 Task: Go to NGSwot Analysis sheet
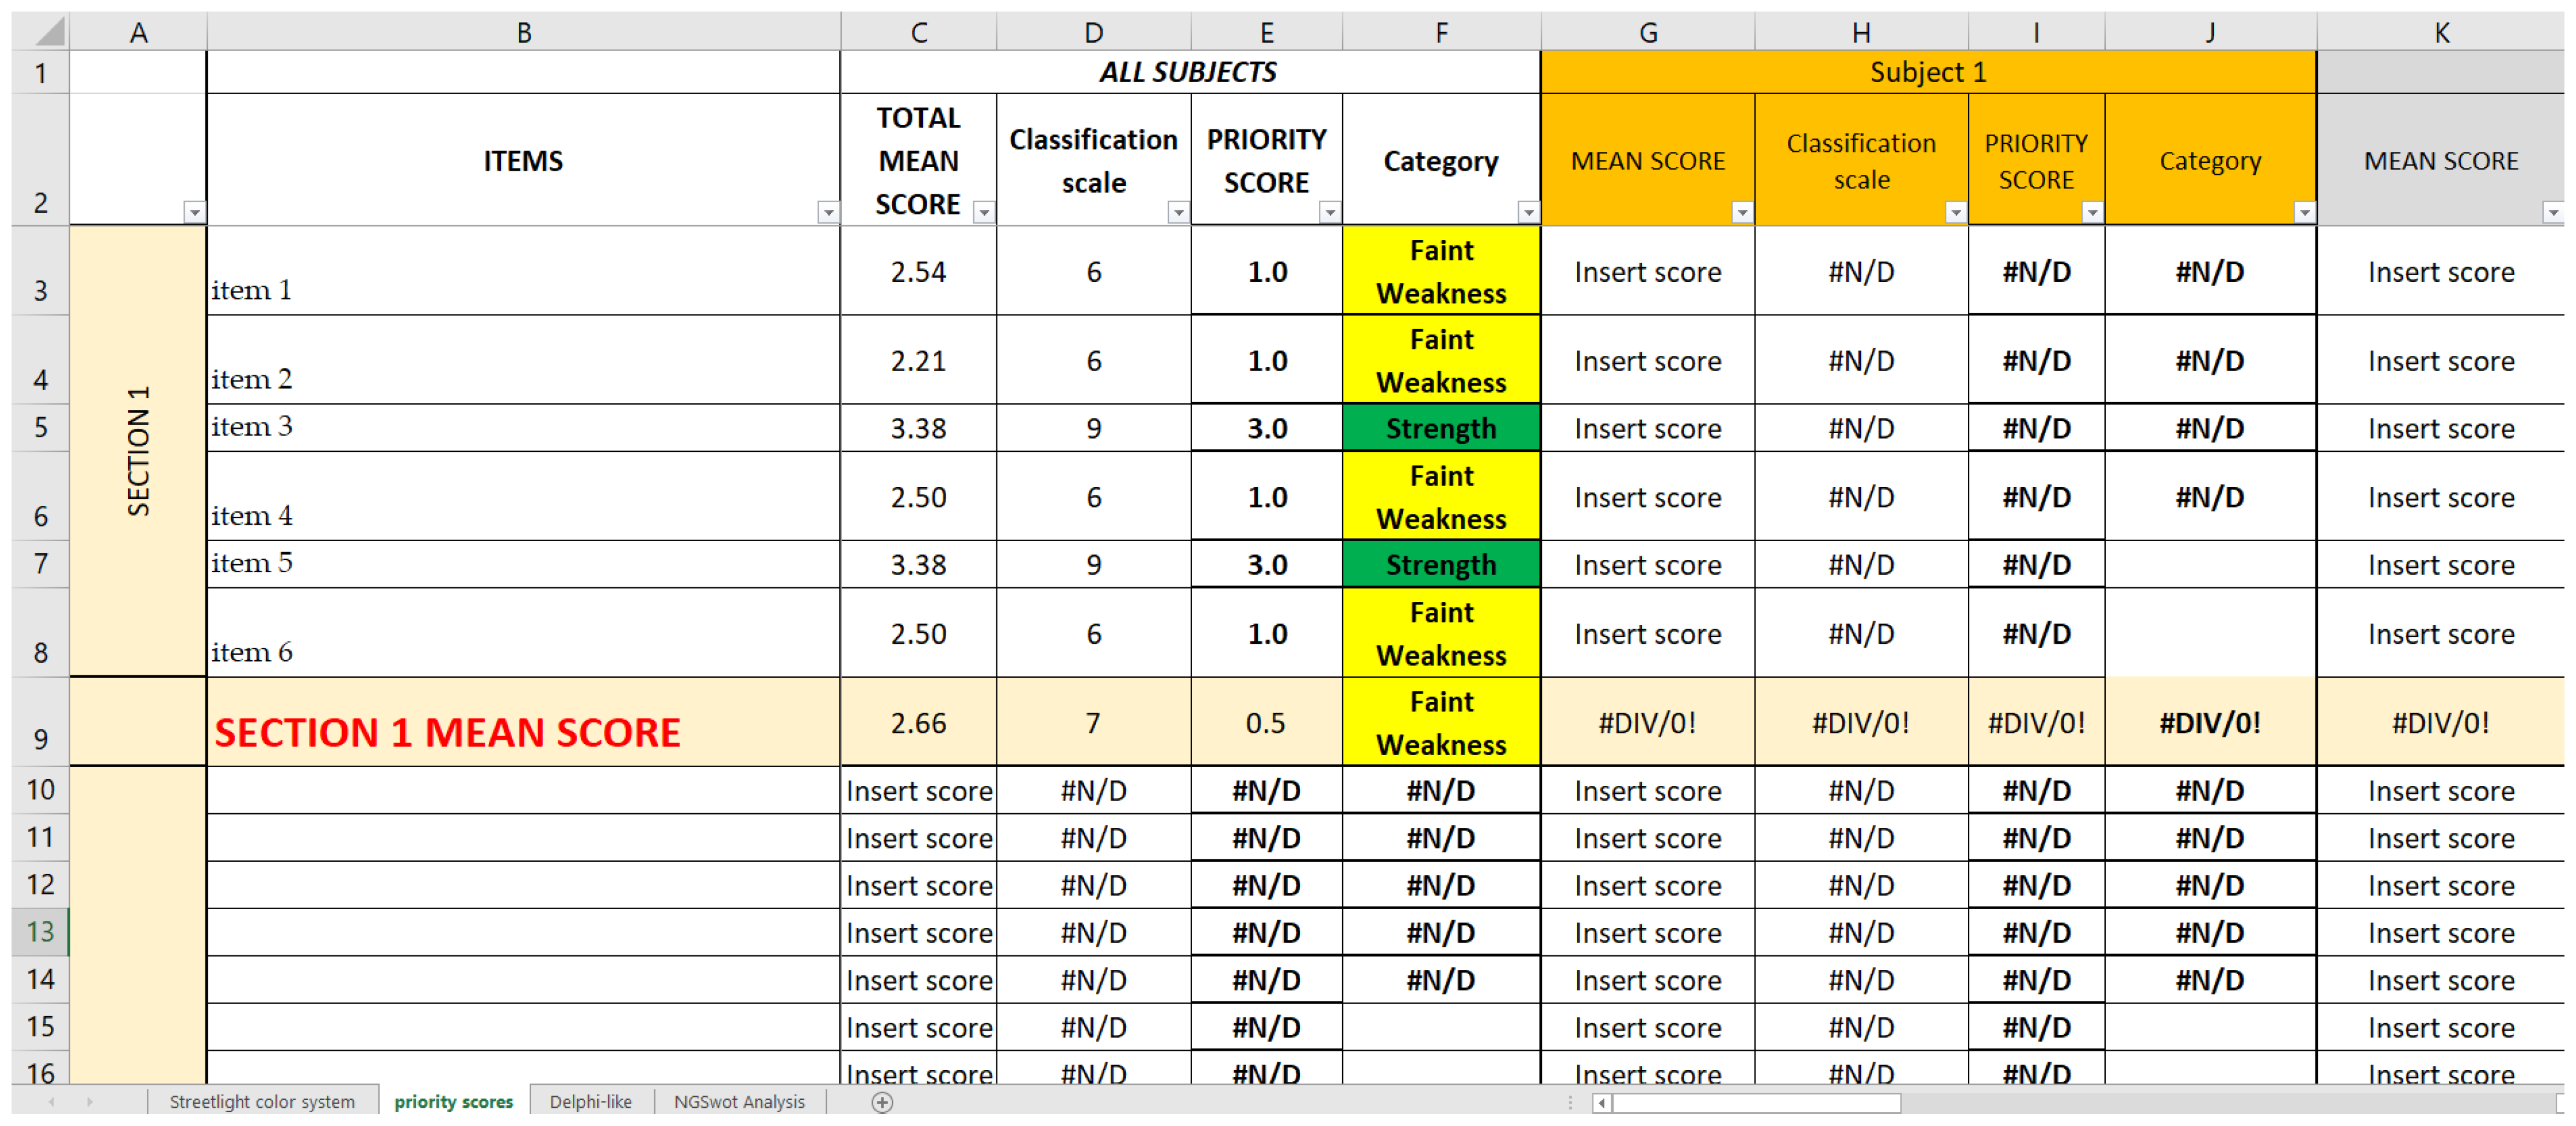point(738,1102)
